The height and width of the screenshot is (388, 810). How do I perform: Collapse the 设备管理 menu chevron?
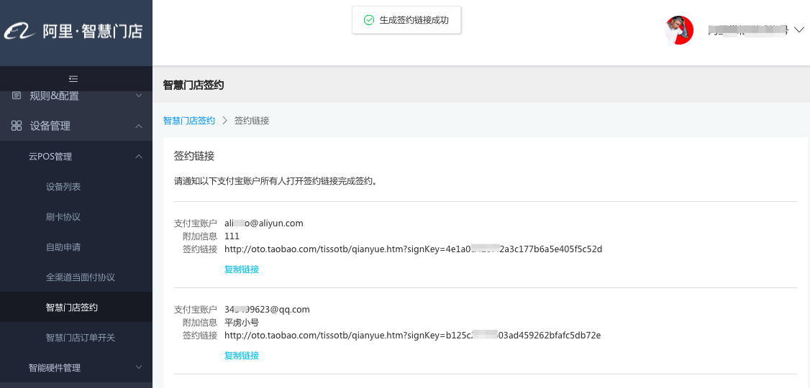click(138, 125)
